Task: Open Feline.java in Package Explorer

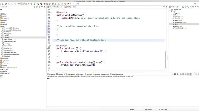Action: (x=7, y=43)
